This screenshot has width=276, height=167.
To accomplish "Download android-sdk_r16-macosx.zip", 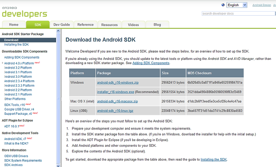I will tap(117, 101).
